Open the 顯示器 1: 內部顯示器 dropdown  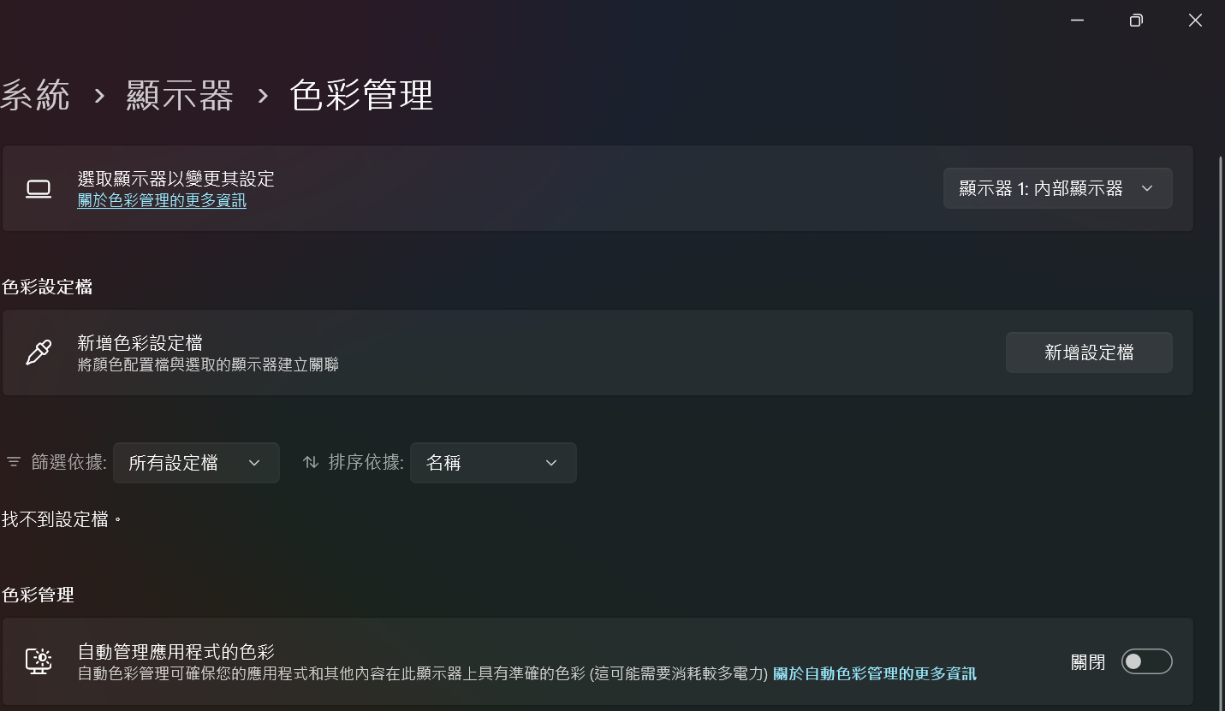[x=1057, y=188]
